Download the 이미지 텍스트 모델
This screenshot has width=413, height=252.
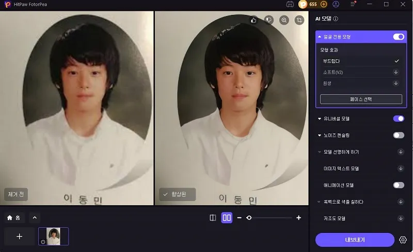pos(401,169)
